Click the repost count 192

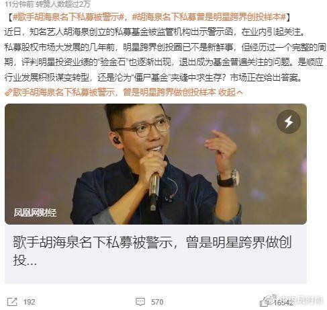[30, 302]
